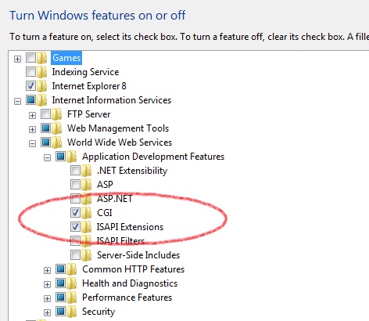Click the Web Management Tools folder icon
Viewport: 369px width, 321px height.
click(57, 128)
